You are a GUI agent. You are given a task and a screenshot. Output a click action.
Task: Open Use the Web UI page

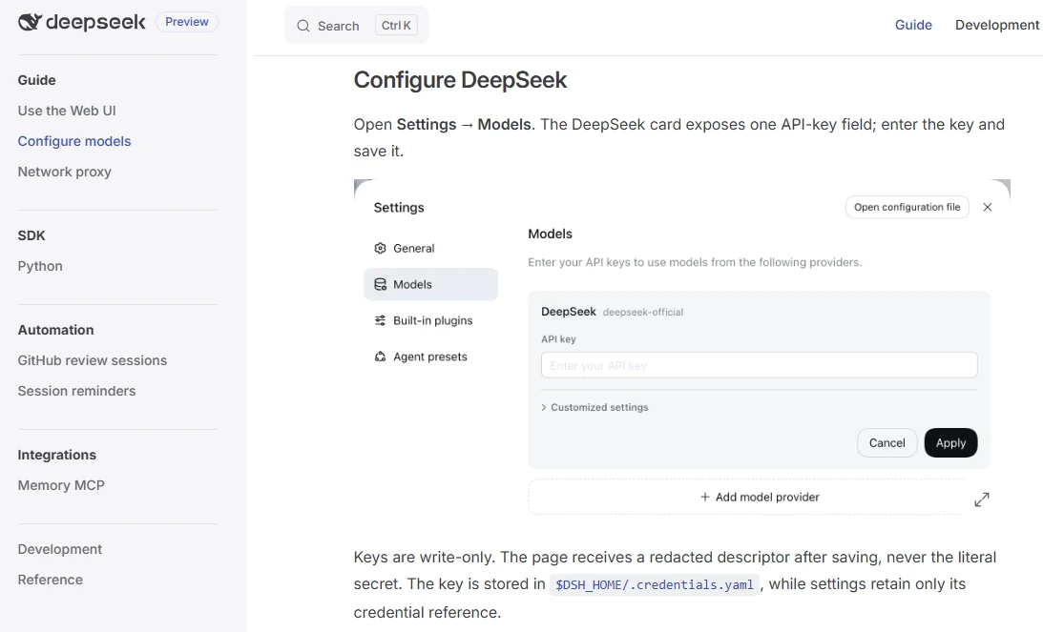click(67, 111)
